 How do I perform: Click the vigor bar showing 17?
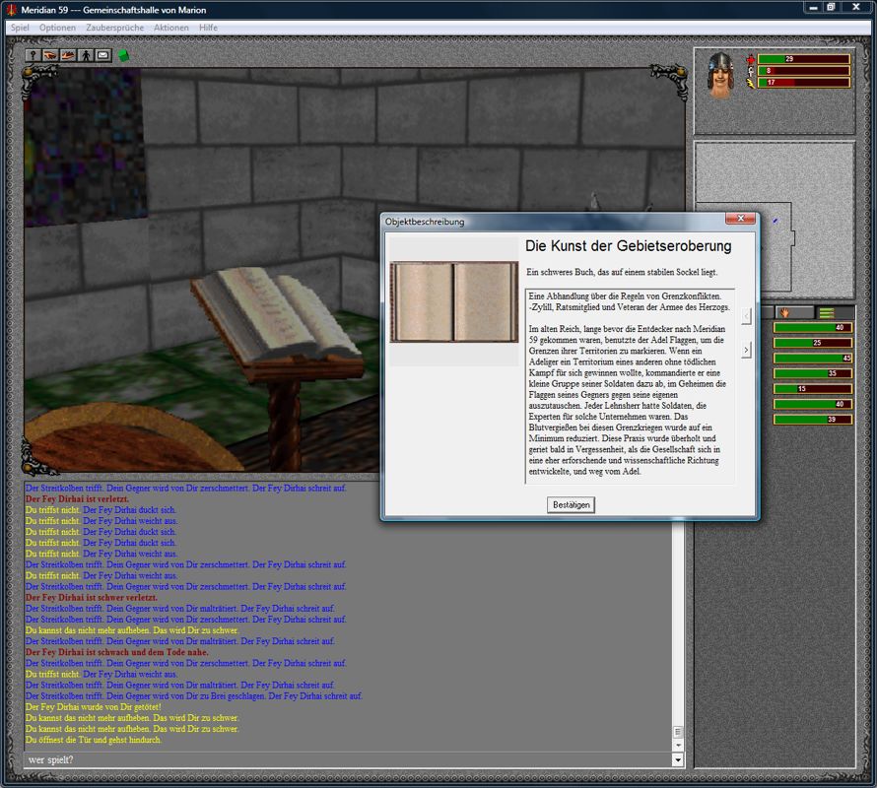point(804,82)
